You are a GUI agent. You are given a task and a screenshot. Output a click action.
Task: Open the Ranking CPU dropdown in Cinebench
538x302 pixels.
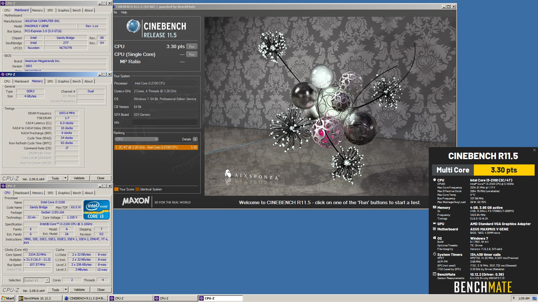tap(136, 139)
